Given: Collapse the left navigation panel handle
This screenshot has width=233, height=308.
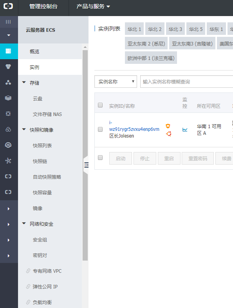Looking at the screenshot, I should (86, 165).
